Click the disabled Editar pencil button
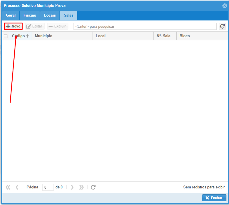Screen dimensions: 229x205 point(35,26)
